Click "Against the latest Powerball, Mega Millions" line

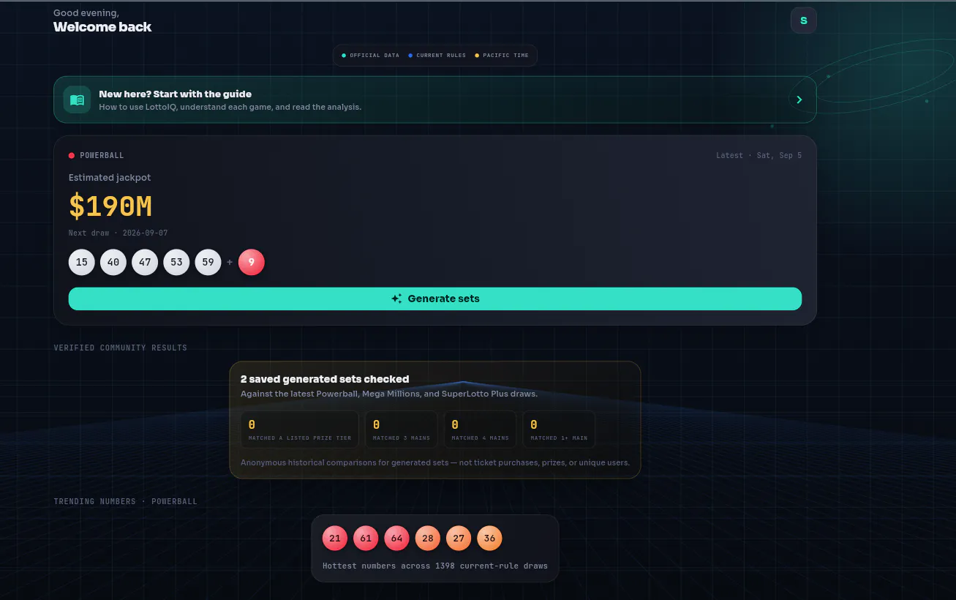tap(389, 394)
